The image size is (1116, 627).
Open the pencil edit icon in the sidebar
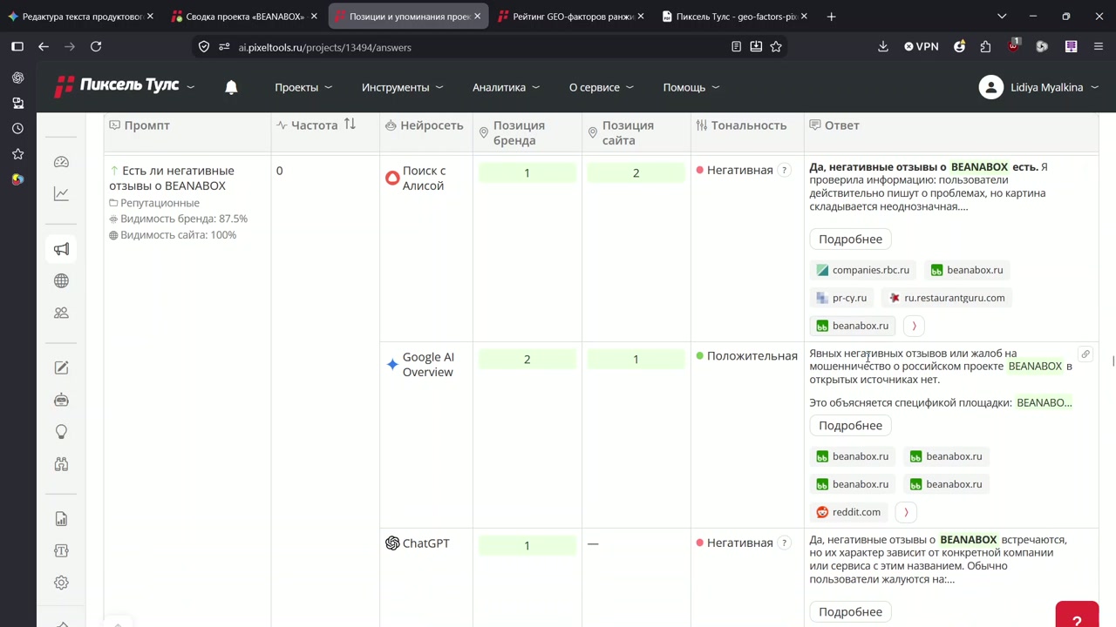click(x=61, y=367)
